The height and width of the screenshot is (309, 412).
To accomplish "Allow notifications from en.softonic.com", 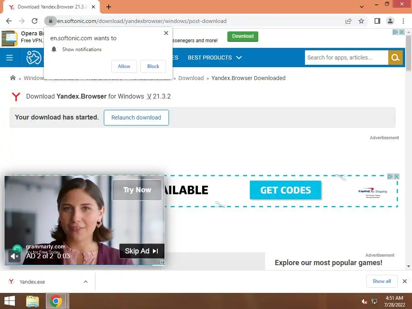I will pos(124,66).
